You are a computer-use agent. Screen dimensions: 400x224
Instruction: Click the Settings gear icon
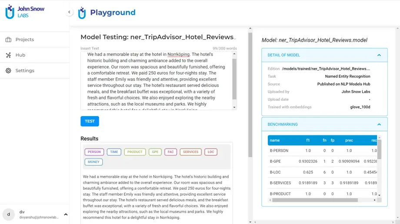point(8,70)
